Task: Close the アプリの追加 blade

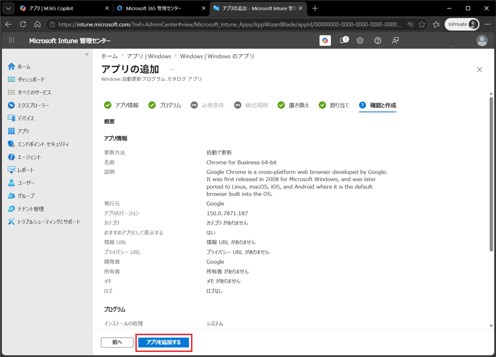Action: point(479,69)
